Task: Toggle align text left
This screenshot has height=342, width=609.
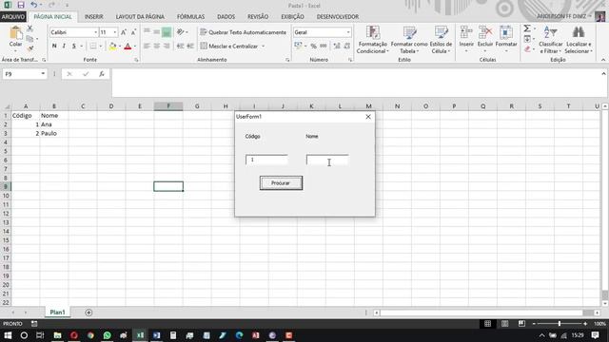Action: tap(147, 47)
